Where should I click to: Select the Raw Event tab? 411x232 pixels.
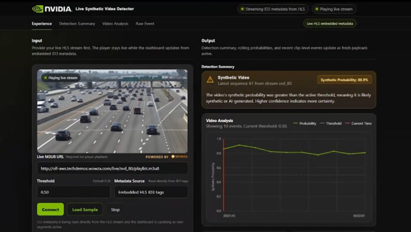click(x=145, y=24)
